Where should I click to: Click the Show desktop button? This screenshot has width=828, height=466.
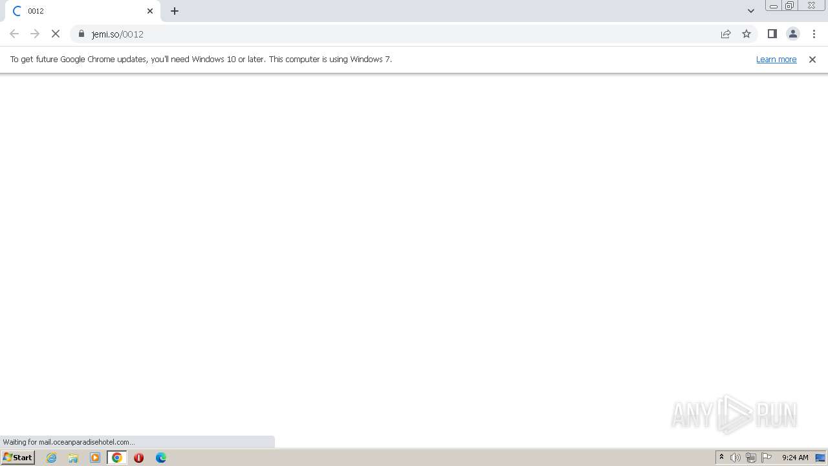pyautogui.click(x=820, y=458)
